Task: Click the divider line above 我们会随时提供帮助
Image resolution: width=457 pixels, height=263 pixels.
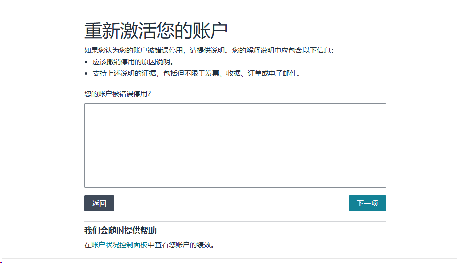Action: (235, 221)
